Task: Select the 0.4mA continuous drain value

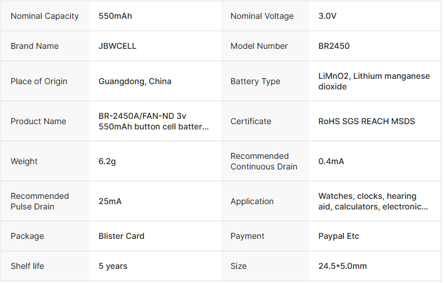Action: pos(332,161)
